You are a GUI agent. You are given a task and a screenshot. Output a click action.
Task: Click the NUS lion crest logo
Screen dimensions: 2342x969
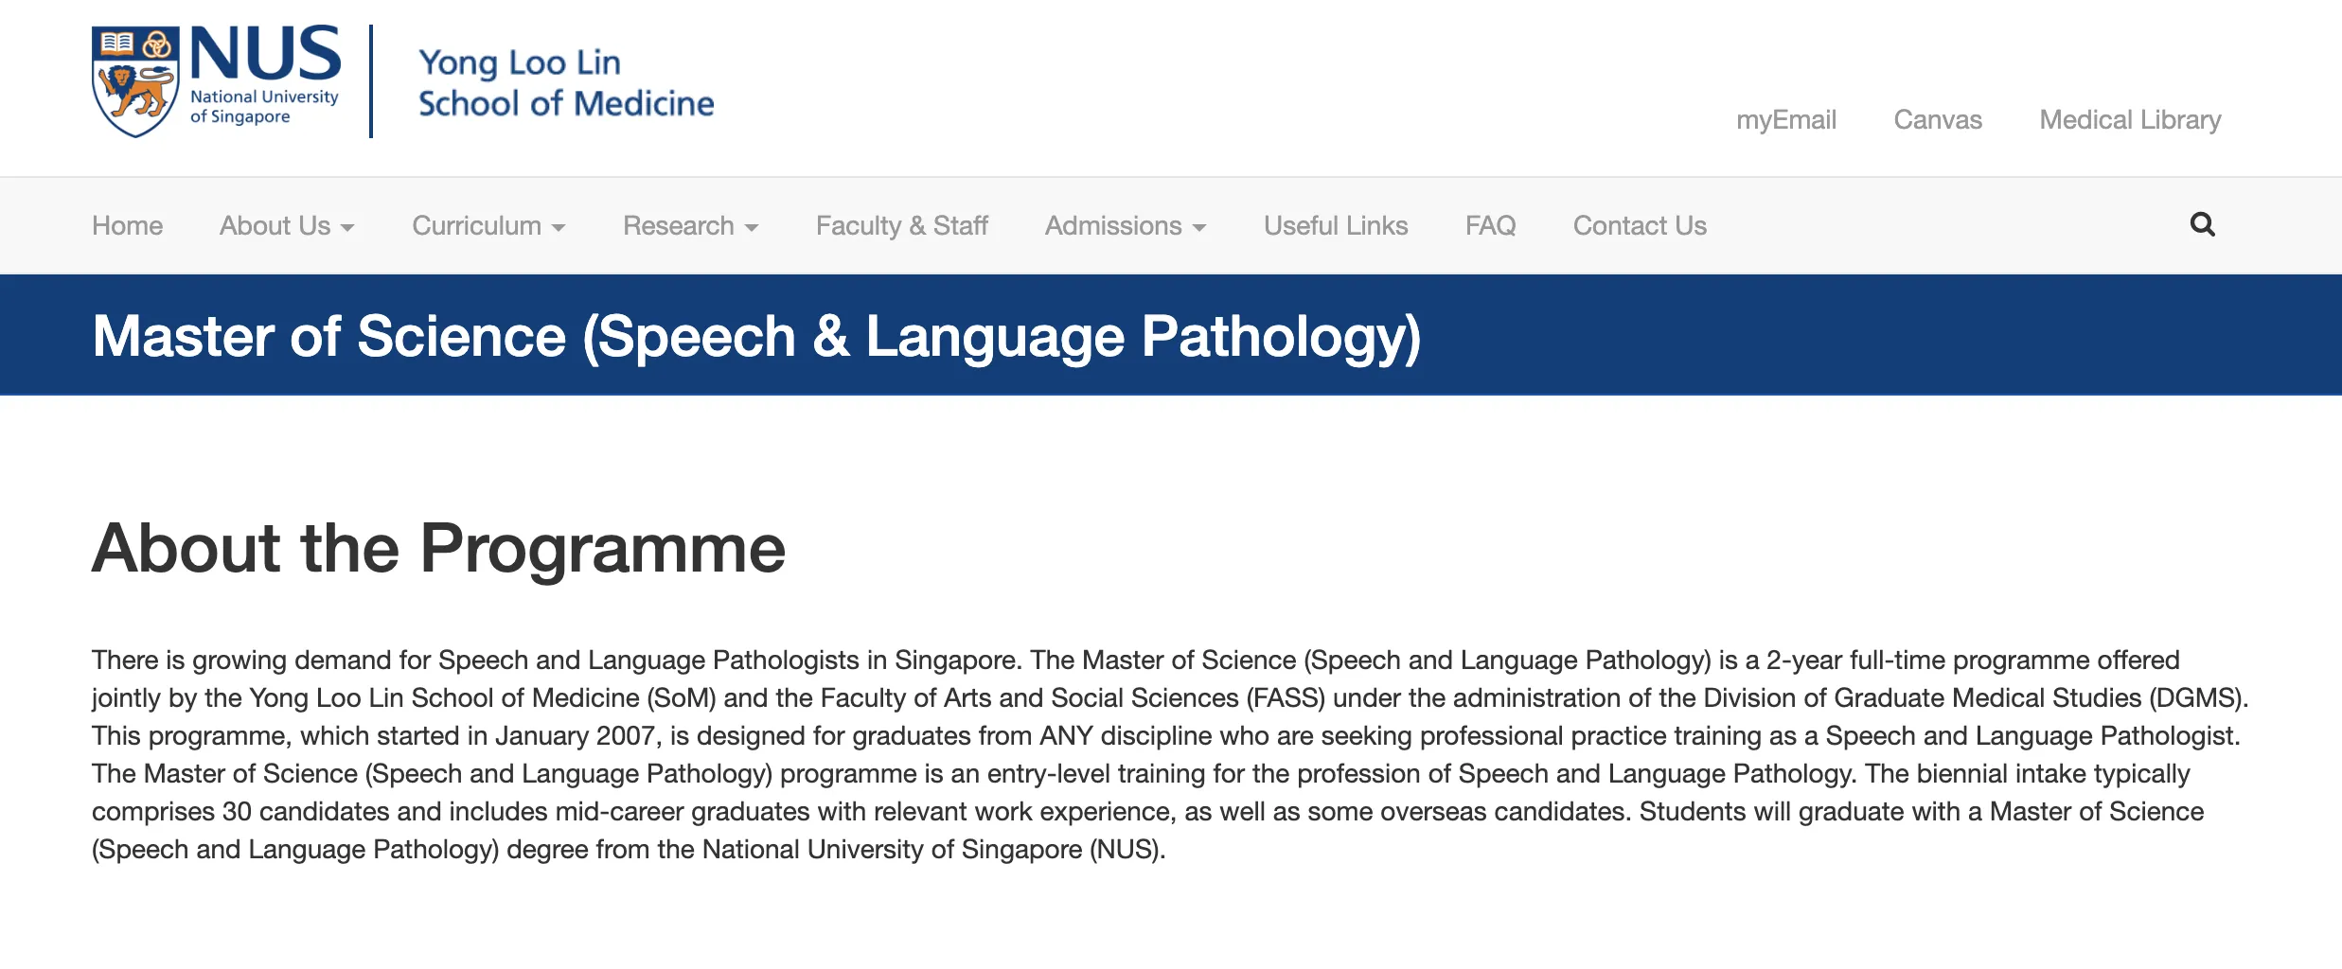pyautogui.click(x=134, y=82)
